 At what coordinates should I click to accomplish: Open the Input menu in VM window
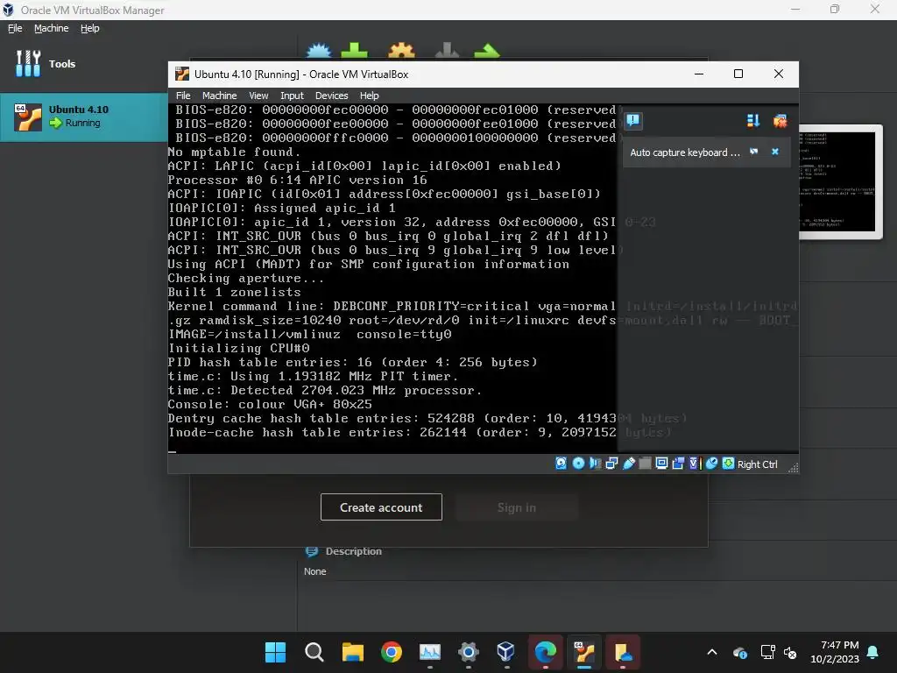coord(292,96)
